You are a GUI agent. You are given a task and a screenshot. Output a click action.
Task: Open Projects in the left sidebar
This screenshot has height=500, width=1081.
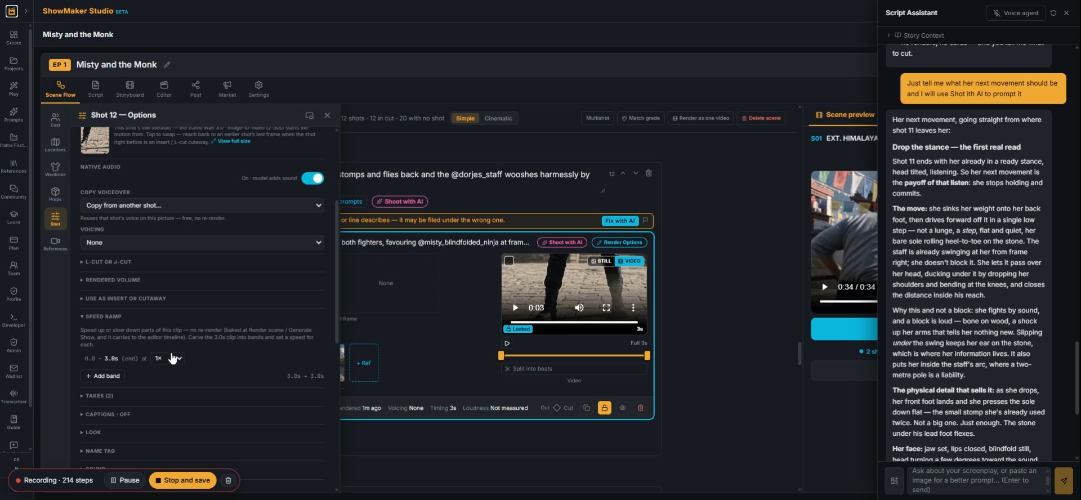point(14,64)
